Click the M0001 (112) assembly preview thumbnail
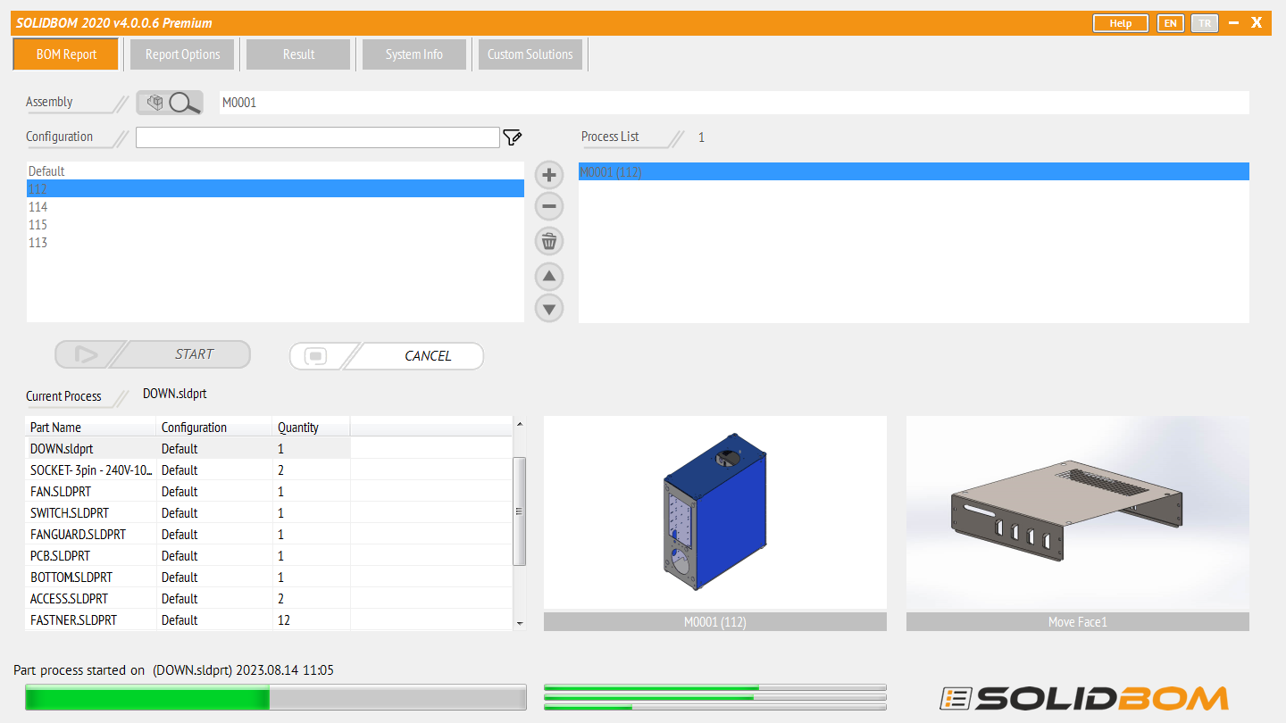The height and width of the screenshot is (723, 1286). [714, 513]
